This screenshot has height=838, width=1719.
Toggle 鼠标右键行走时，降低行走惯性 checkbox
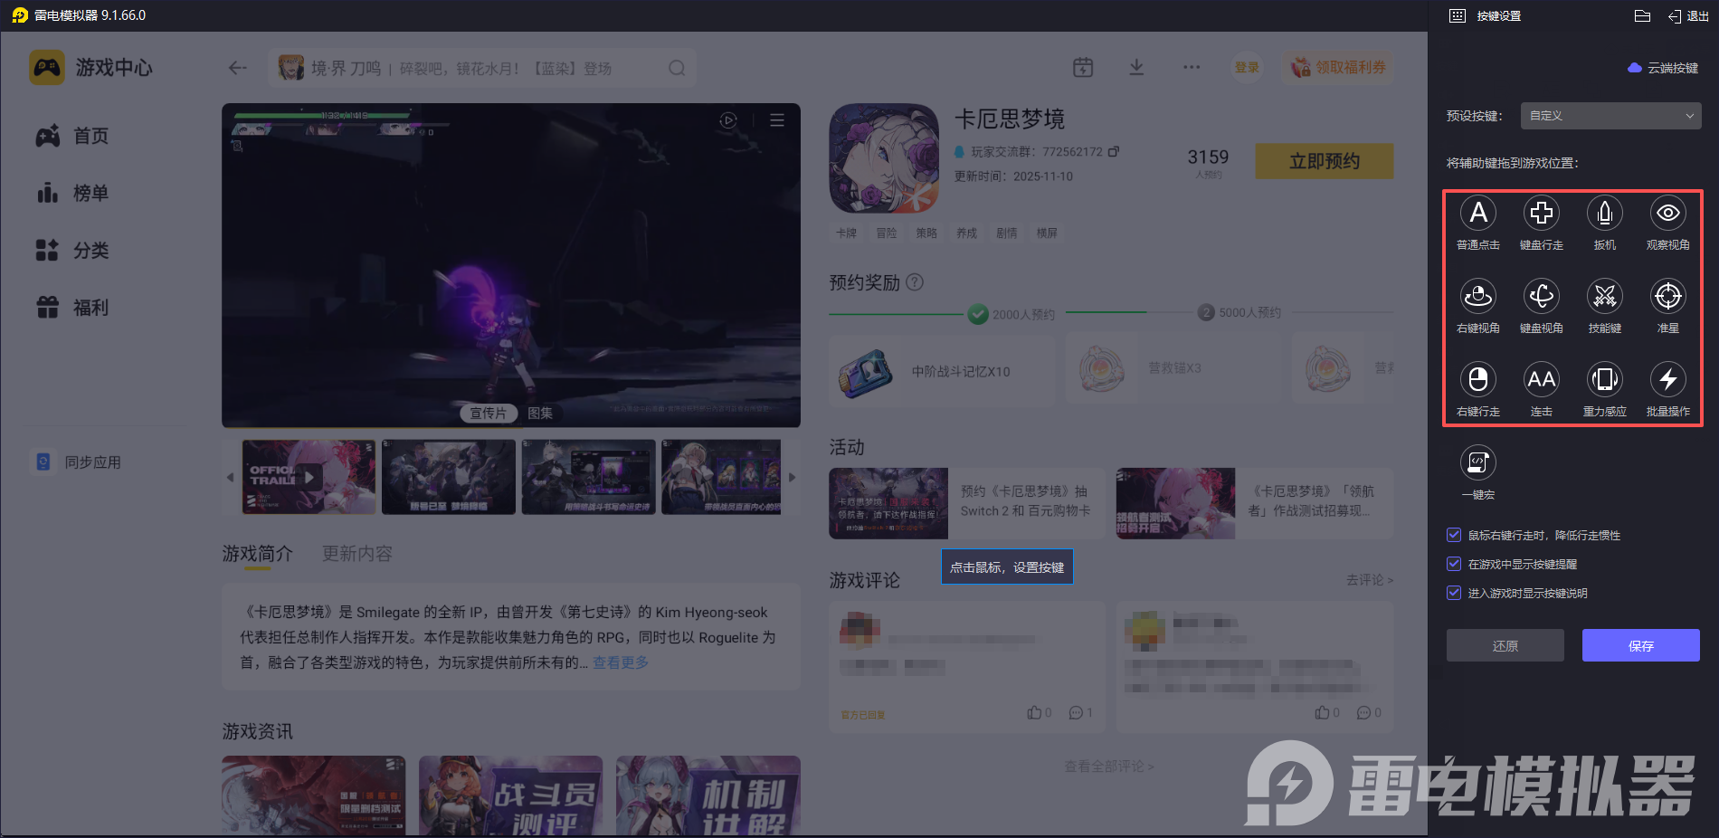click(1454, 535)
